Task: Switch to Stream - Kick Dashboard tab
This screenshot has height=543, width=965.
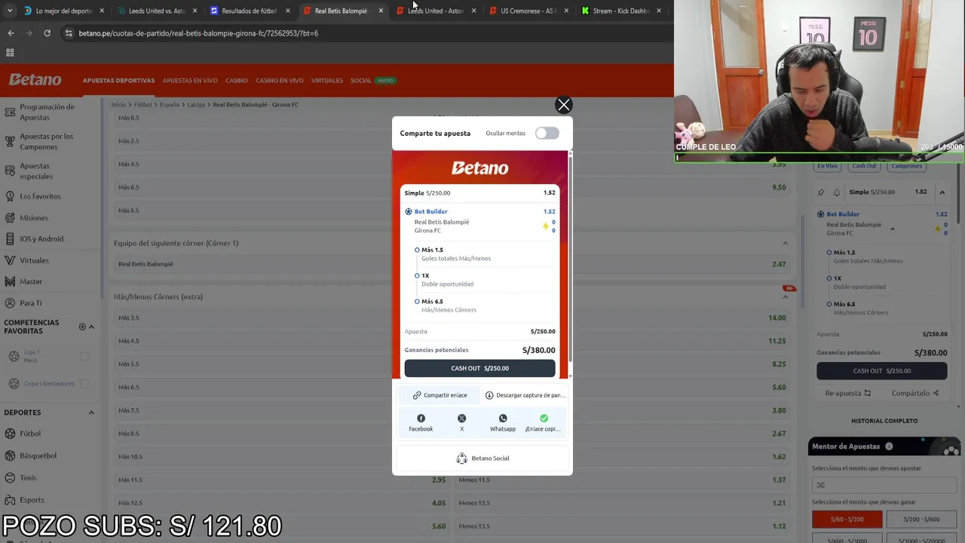Action: click(620, 11)
